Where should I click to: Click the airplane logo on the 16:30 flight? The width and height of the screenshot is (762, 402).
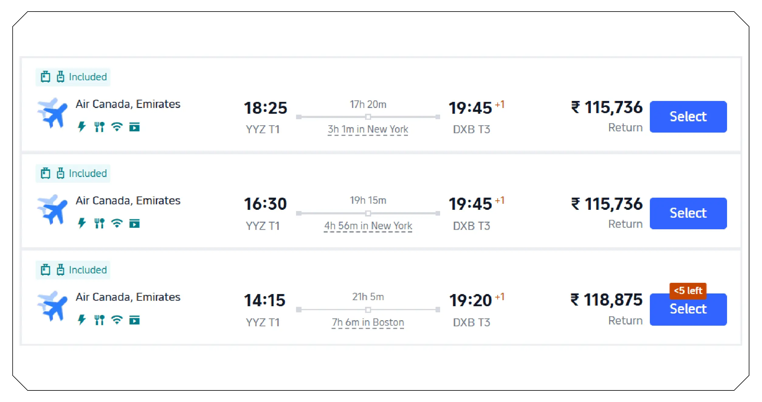[52, 210]
